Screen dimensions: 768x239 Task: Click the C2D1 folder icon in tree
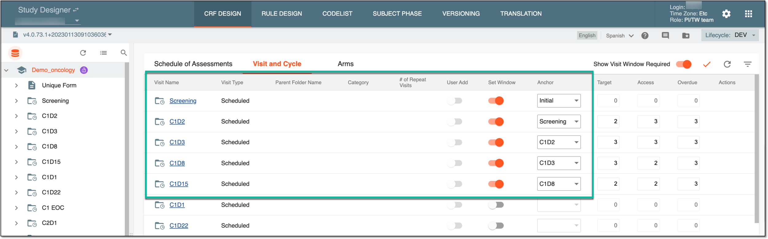[32, 223]
